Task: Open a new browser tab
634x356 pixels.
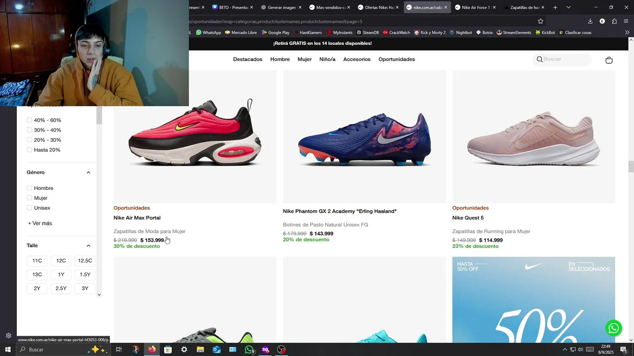Action: 555,7
